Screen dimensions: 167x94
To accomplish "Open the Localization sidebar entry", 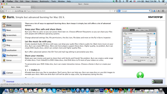I will pyautogui.click(x=11, y=50).
